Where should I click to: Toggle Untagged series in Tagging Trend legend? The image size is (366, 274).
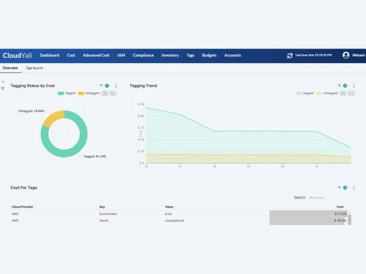[327, 93]
